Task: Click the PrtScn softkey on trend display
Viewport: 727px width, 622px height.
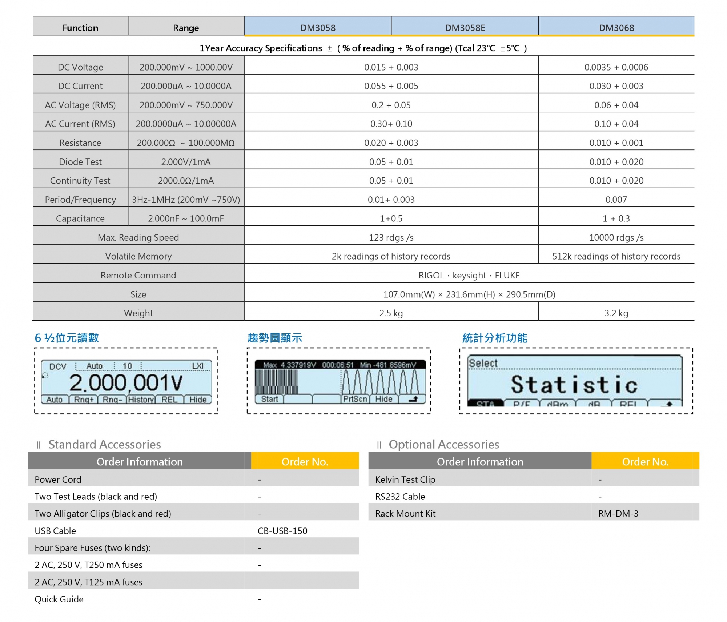Action: [355, 399]
